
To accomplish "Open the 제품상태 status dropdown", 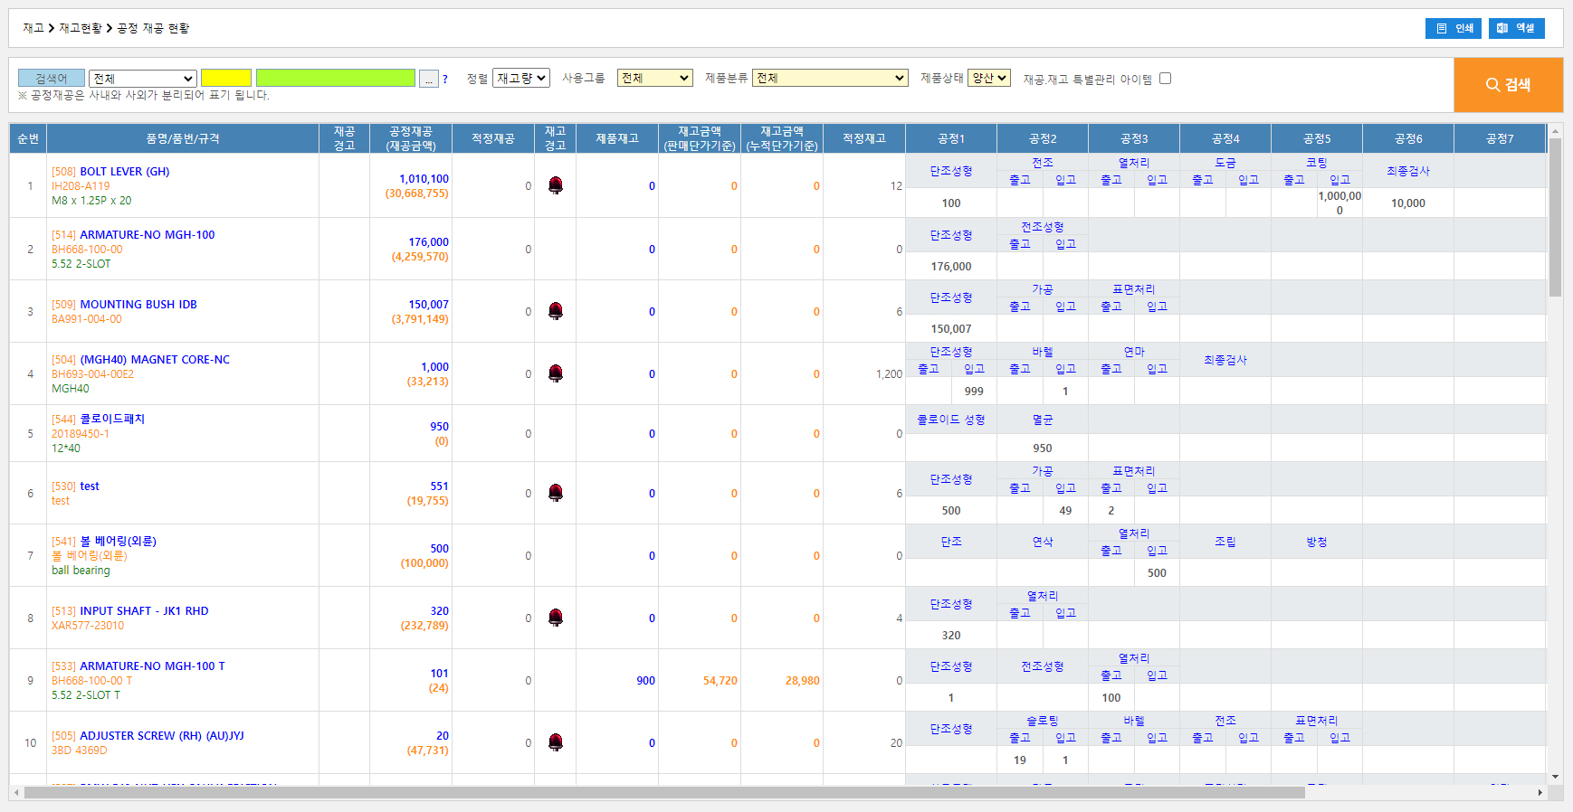I will pyautogui.click(x=988, y=79).
